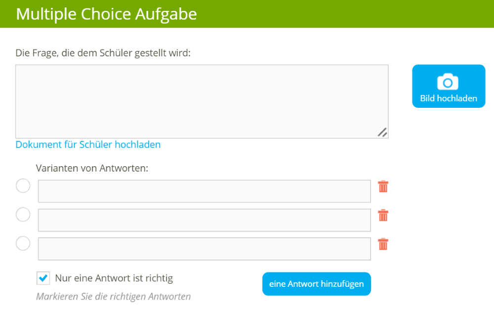Click the 'Nur eine Antwort ist richtig' label text

[114, 278]
